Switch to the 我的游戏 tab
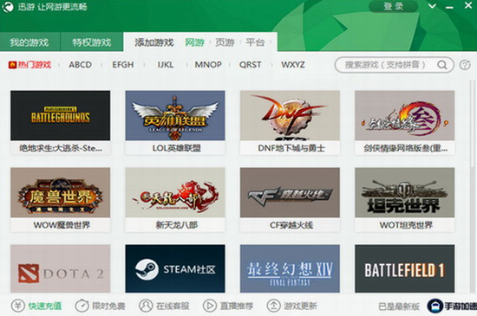The width and height of the screenshot is (477, 316). (x=29, y=42)
